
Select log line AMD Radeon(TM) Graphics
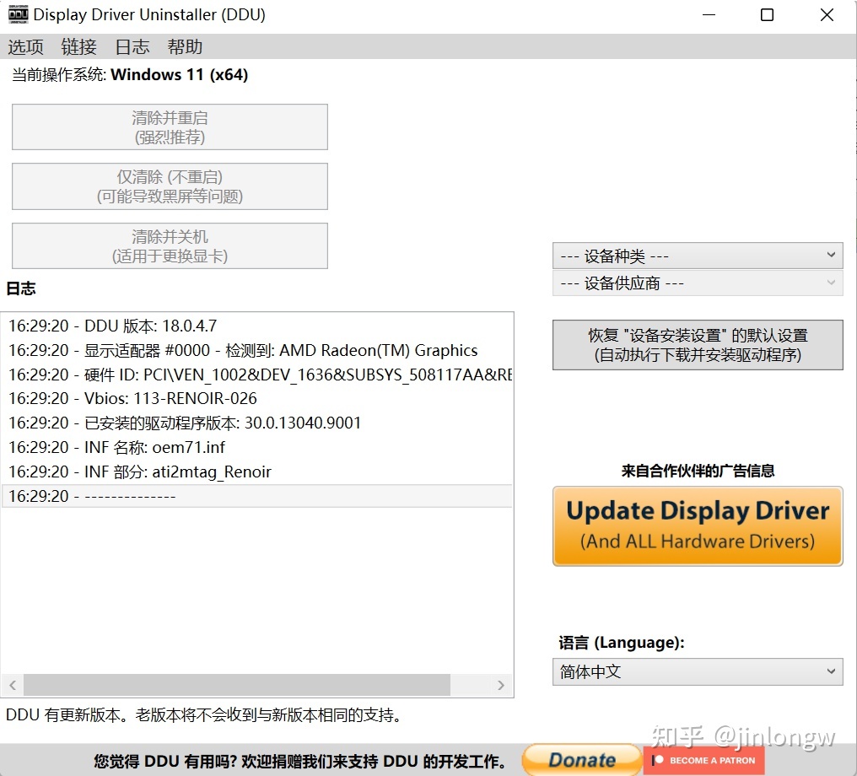[x=257, y=350]
